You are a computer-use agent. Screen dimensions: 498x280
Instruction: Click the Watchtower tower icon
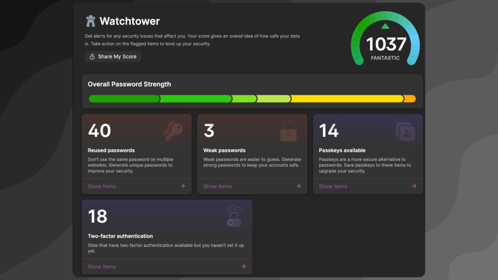pos(90,21)
